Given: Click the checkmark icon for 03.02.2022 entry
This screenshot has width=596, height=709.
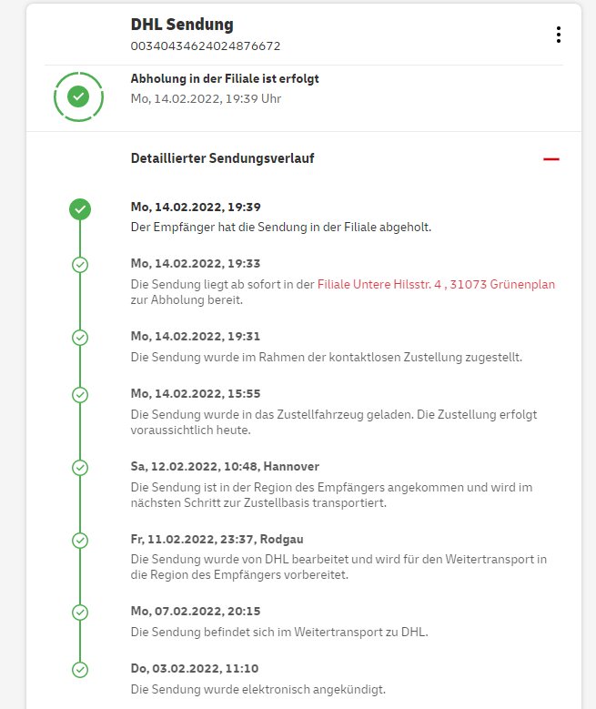Looking at the screenshot, I should tap(80, 669).
